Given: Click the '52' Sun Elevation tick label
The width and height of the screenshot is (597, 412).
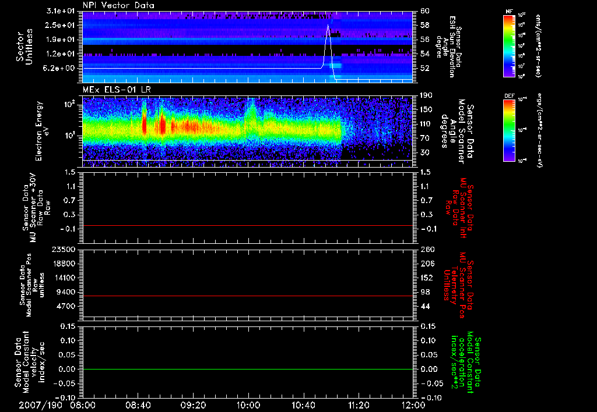Looking at the screenshot, I should tap(425, 69).
